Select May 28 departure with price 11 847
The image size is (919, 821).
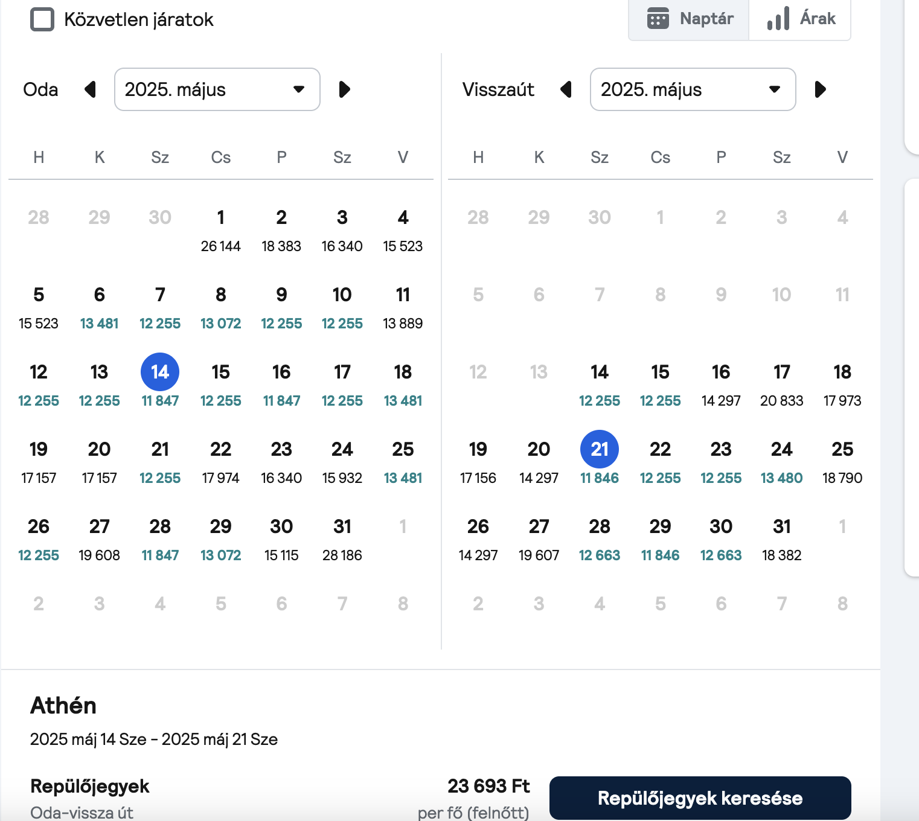click(160, 539)
